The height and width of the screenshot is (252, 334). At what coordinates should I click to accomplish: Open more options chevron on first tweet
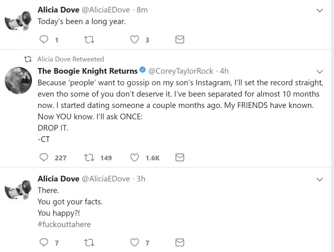[320, 10]
